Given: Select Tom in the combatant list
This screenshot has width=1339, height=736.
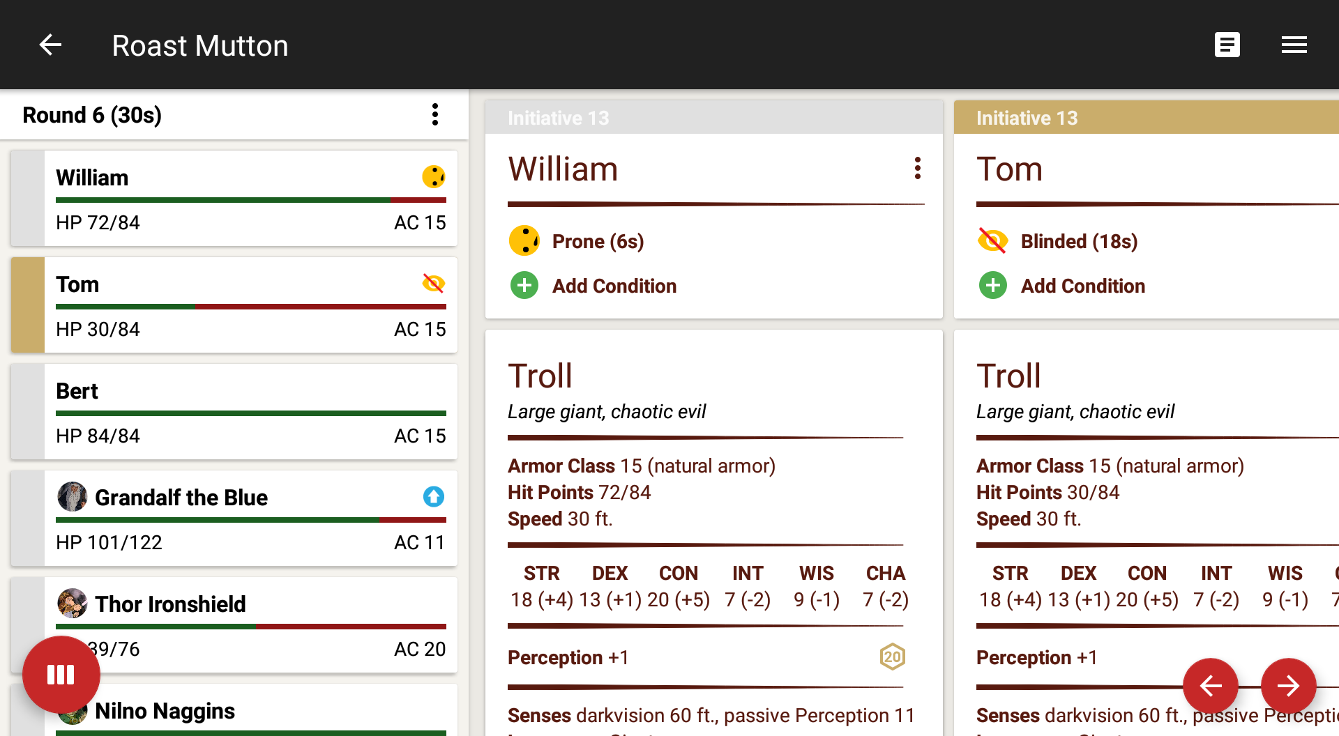Looking at the screenshot, I should point(234,305).
